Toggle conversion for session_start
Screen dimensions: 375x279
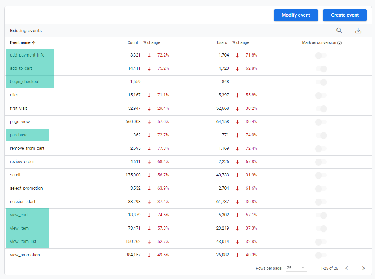click(x=321, y=202)
